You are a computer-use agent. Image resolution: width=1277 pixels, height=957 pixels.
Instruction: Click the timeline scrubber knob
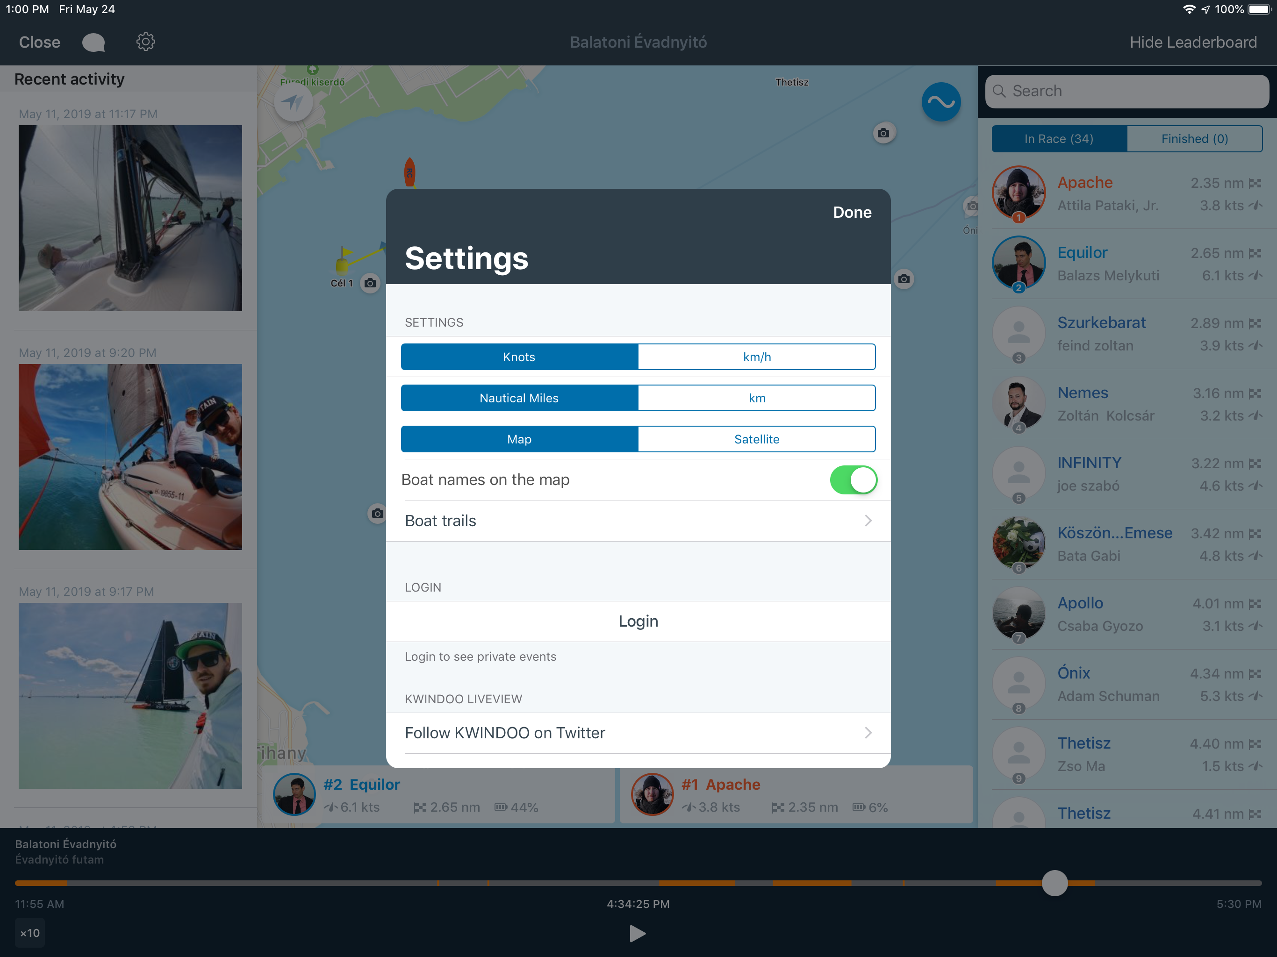1055,883
